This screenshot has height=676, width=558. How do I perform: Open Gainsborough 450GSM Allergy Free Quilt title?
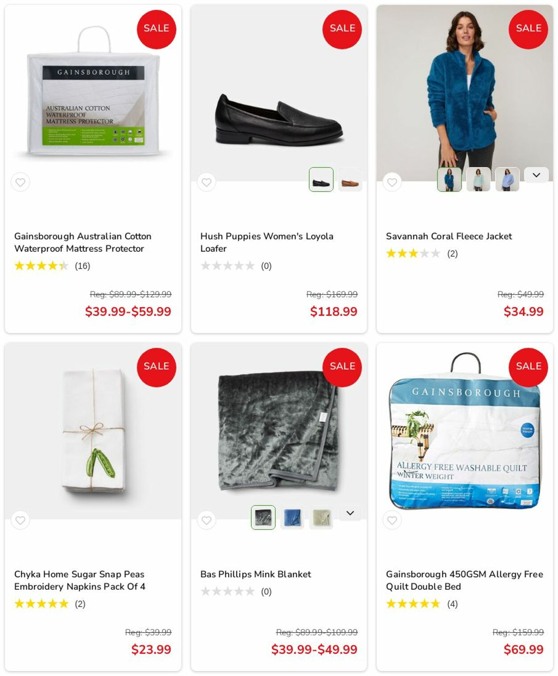click(464, 580)
